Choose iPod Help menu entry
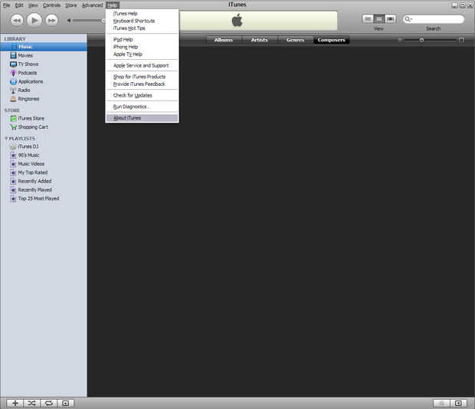Screen dimensions: 475x409 (142, 40)
